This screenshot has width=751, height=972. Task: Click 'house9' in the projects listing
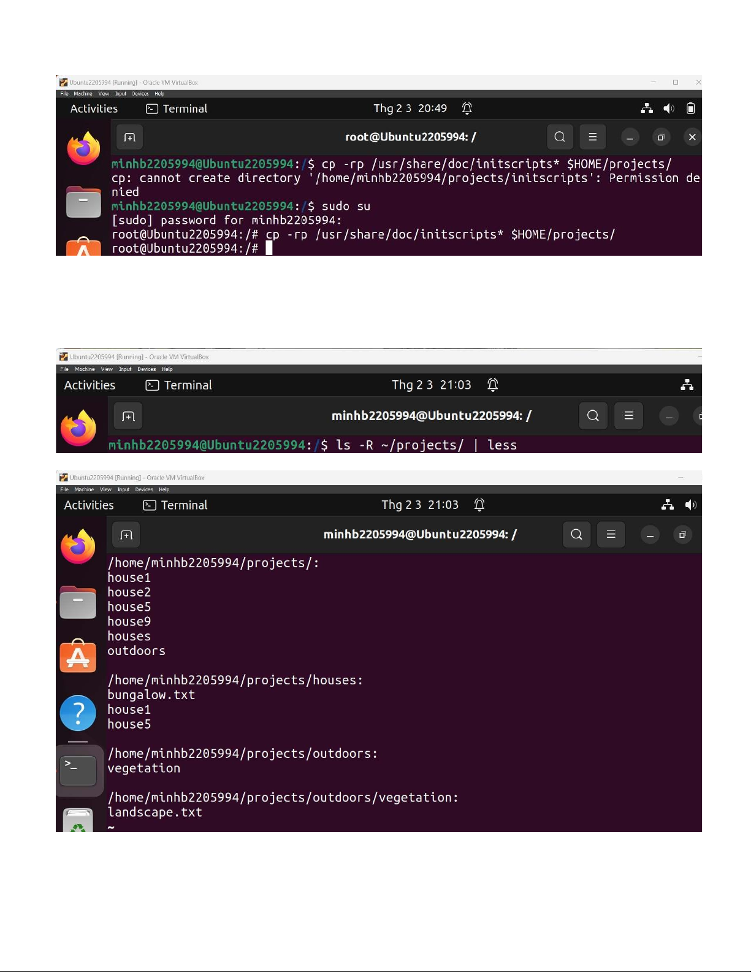pos(129,622)
